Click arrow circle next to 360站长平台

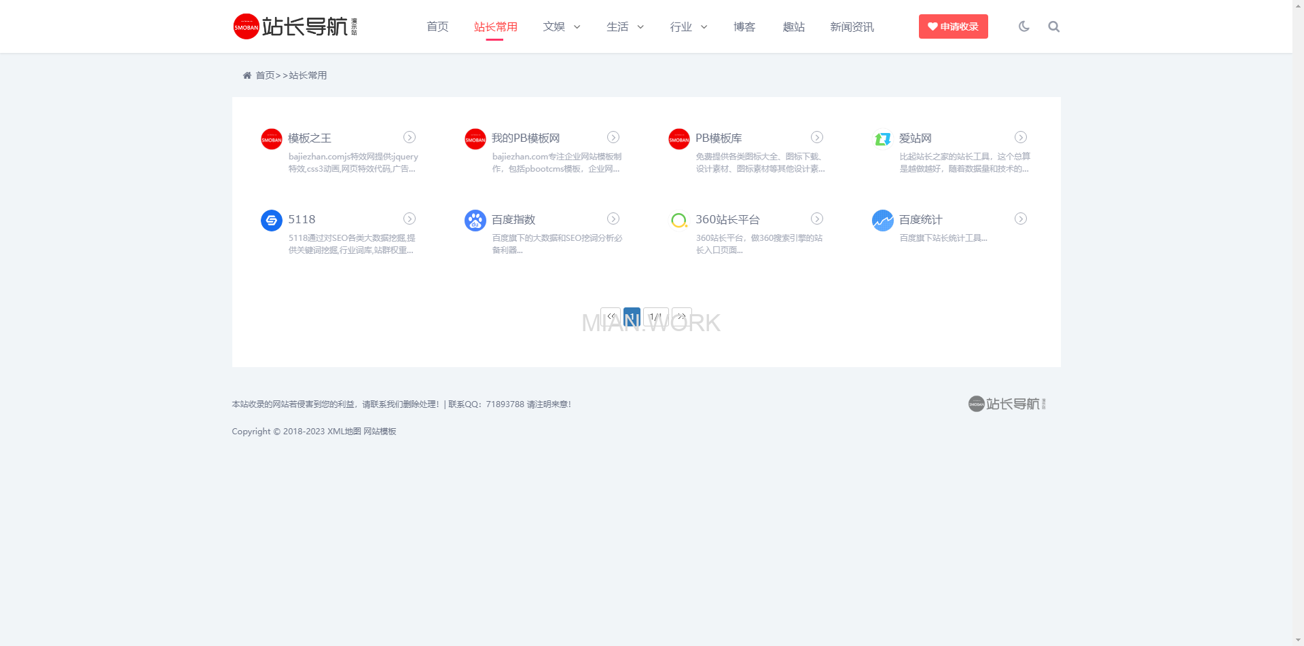[x=817, y=218]
